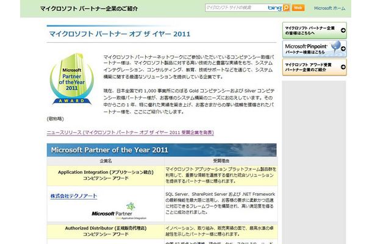Open the 株式会社テクノアート company link
The height and width of the screenshot is (244, 372).
pos(74,196)
